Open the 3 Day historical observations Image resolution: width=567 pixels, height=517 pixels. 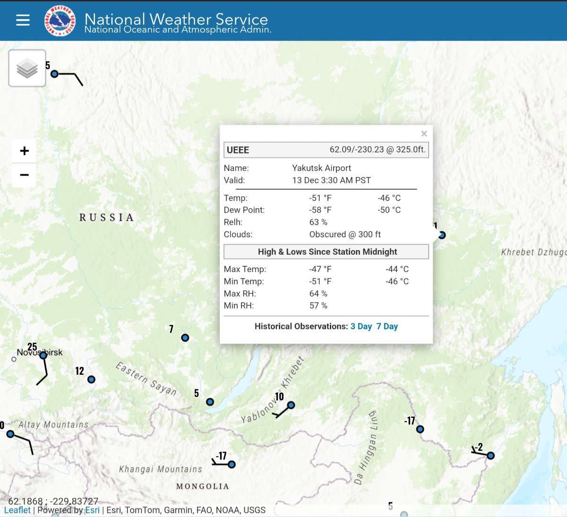click(x=361, y=327)
